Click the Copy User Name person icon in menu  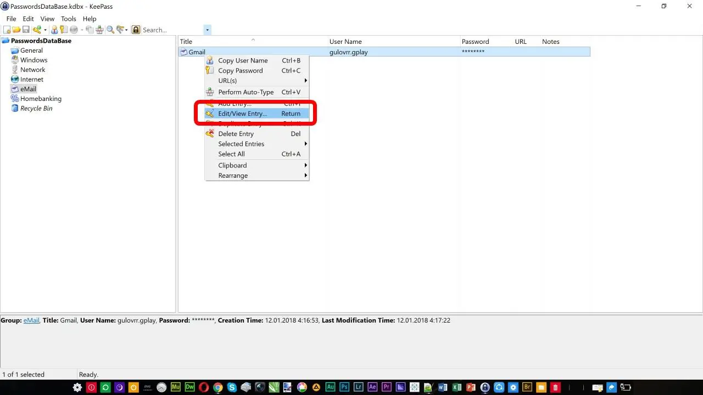[x=210, y=60]
